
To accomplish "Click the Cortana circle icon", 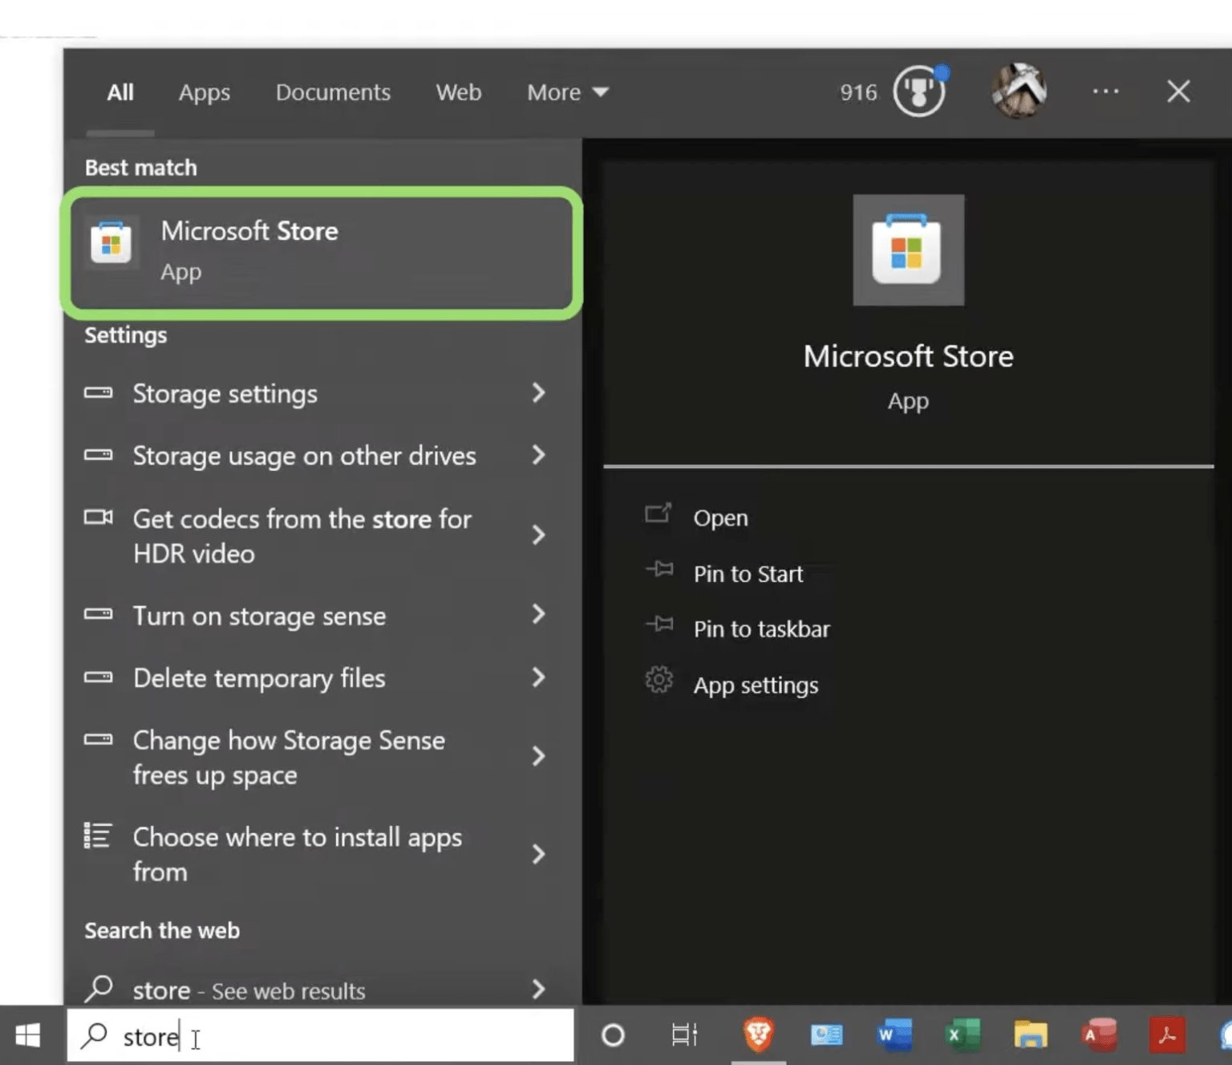I will pos(612,1035).
